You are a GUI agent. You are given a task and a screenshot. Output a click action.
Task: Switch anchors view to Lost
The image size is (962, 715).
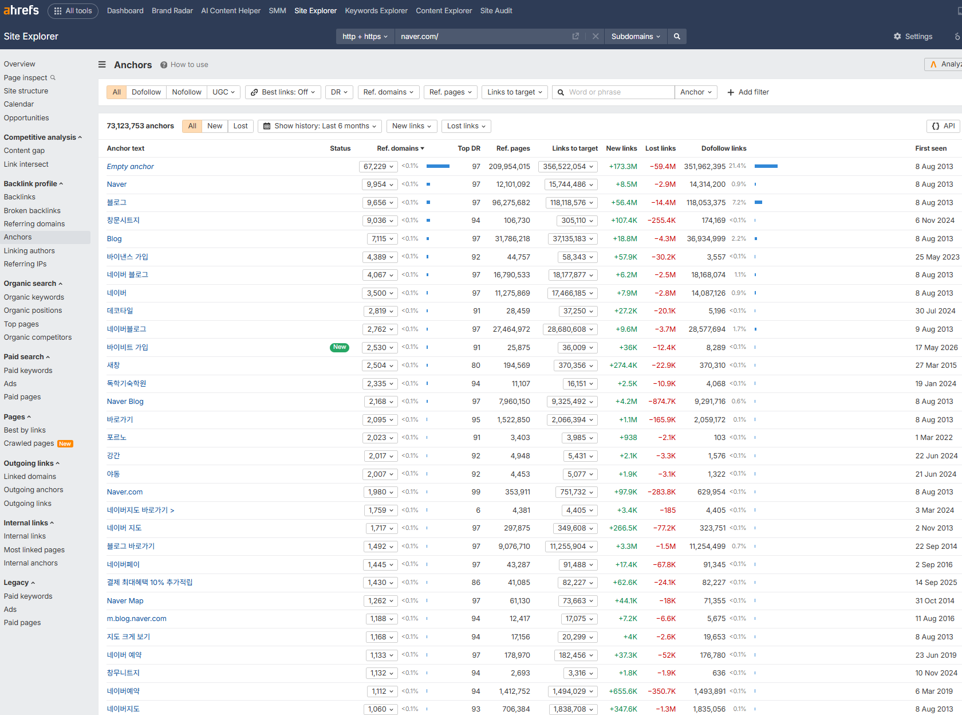click(240, 126)
